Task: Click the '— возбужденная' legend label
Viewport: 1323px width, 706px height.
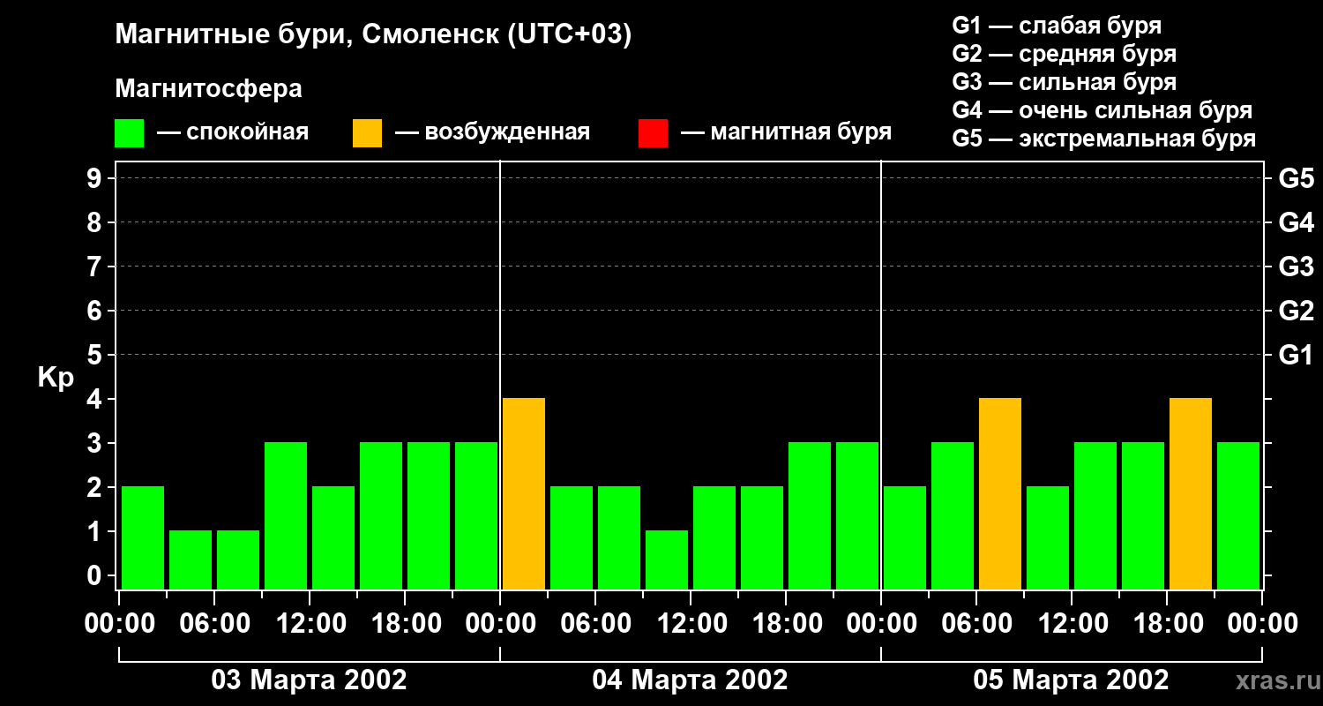Action: point(492,132)
